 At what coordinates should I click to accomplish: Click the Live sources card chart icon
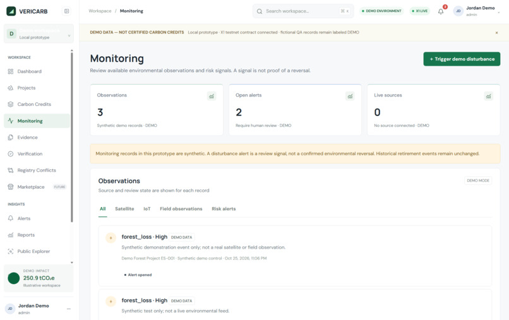click(489, 96)
